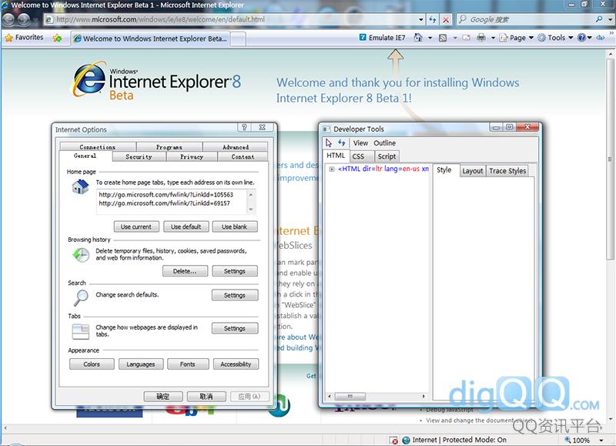Go forward with the browser Forward arrow
Image resolution: width=616 pixels, height=446 pixels.
[24, 19]
